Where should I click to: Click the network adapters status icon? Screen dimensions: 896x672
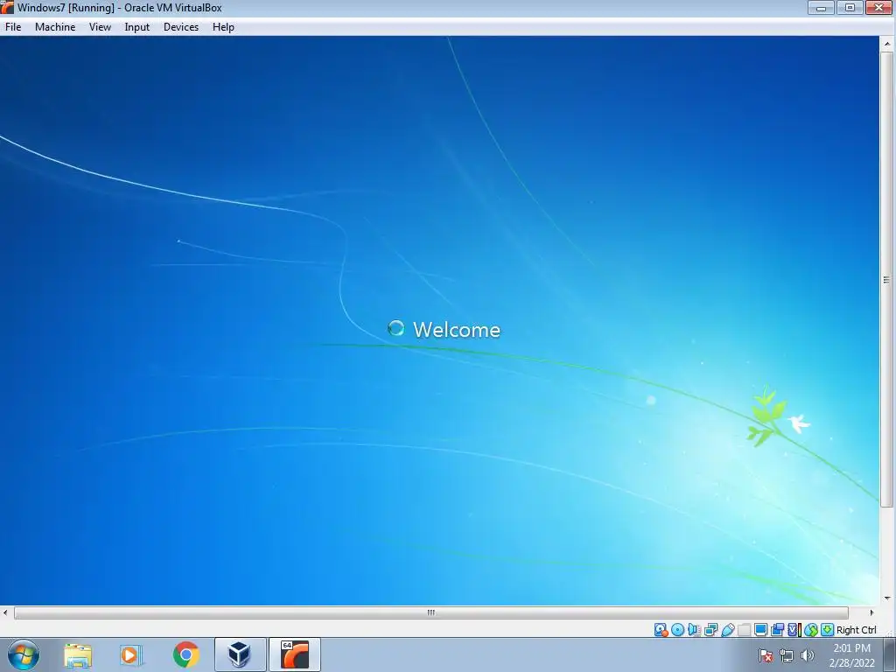[x=710, y=630]
